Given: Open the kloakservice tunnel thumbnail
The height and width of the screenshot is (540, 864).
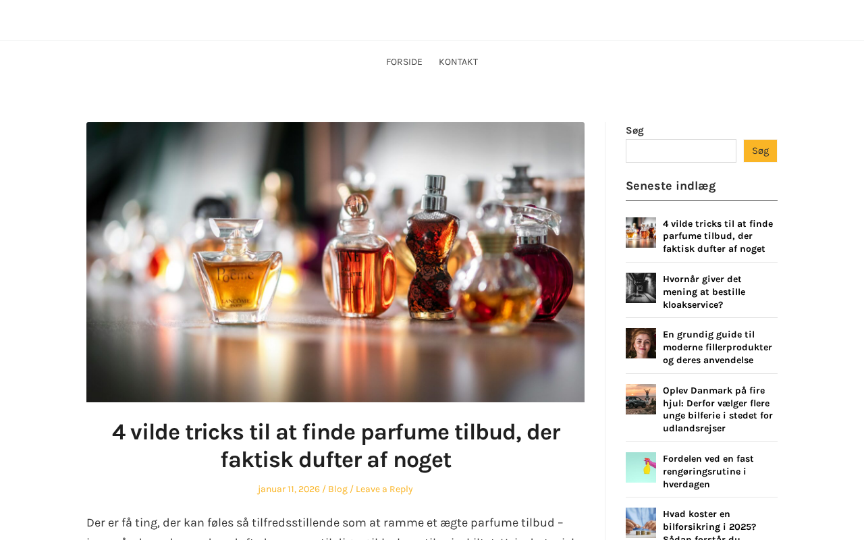Looking at the screenshot, I should tap(641, 288).
